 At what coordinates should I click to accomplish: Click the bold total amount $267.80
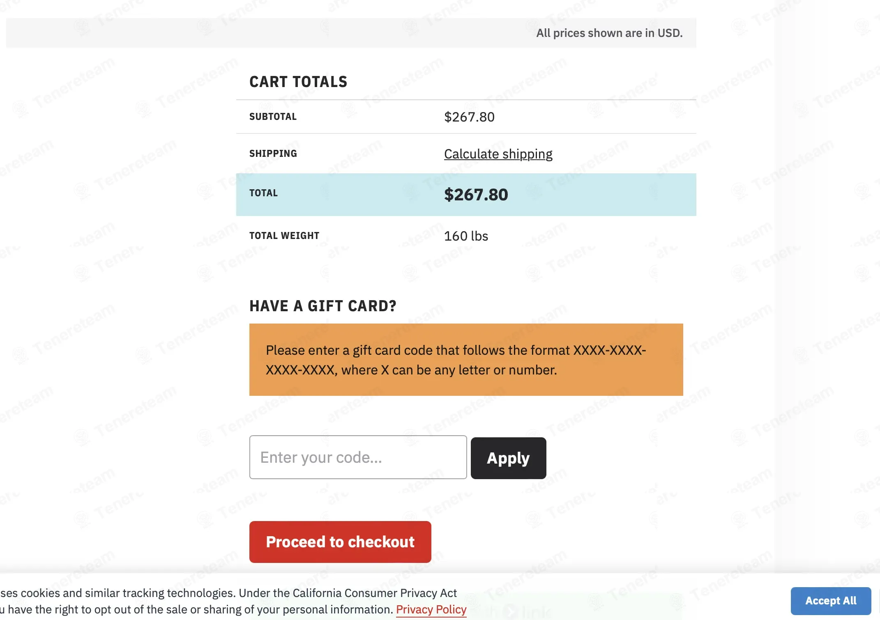click(x=476, y=195)
